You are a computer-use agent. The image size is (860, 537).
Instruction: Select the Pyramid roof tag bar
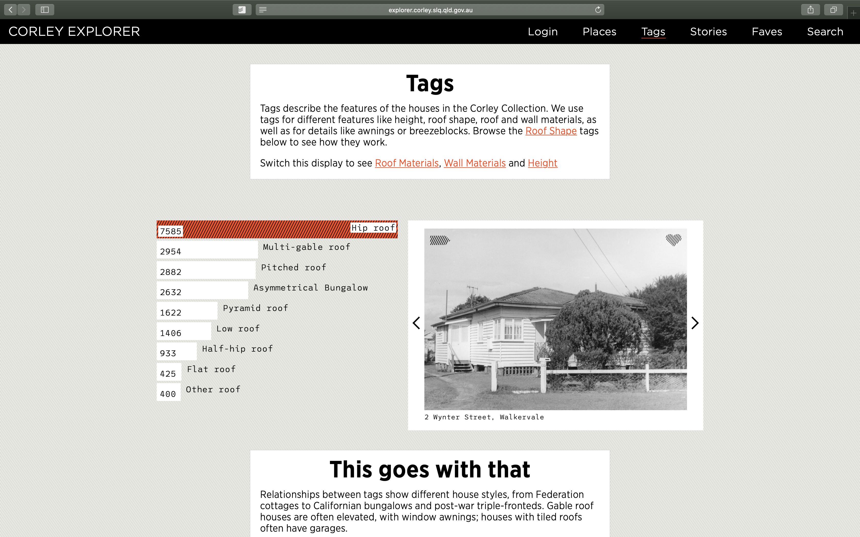[x=187, y=311]
